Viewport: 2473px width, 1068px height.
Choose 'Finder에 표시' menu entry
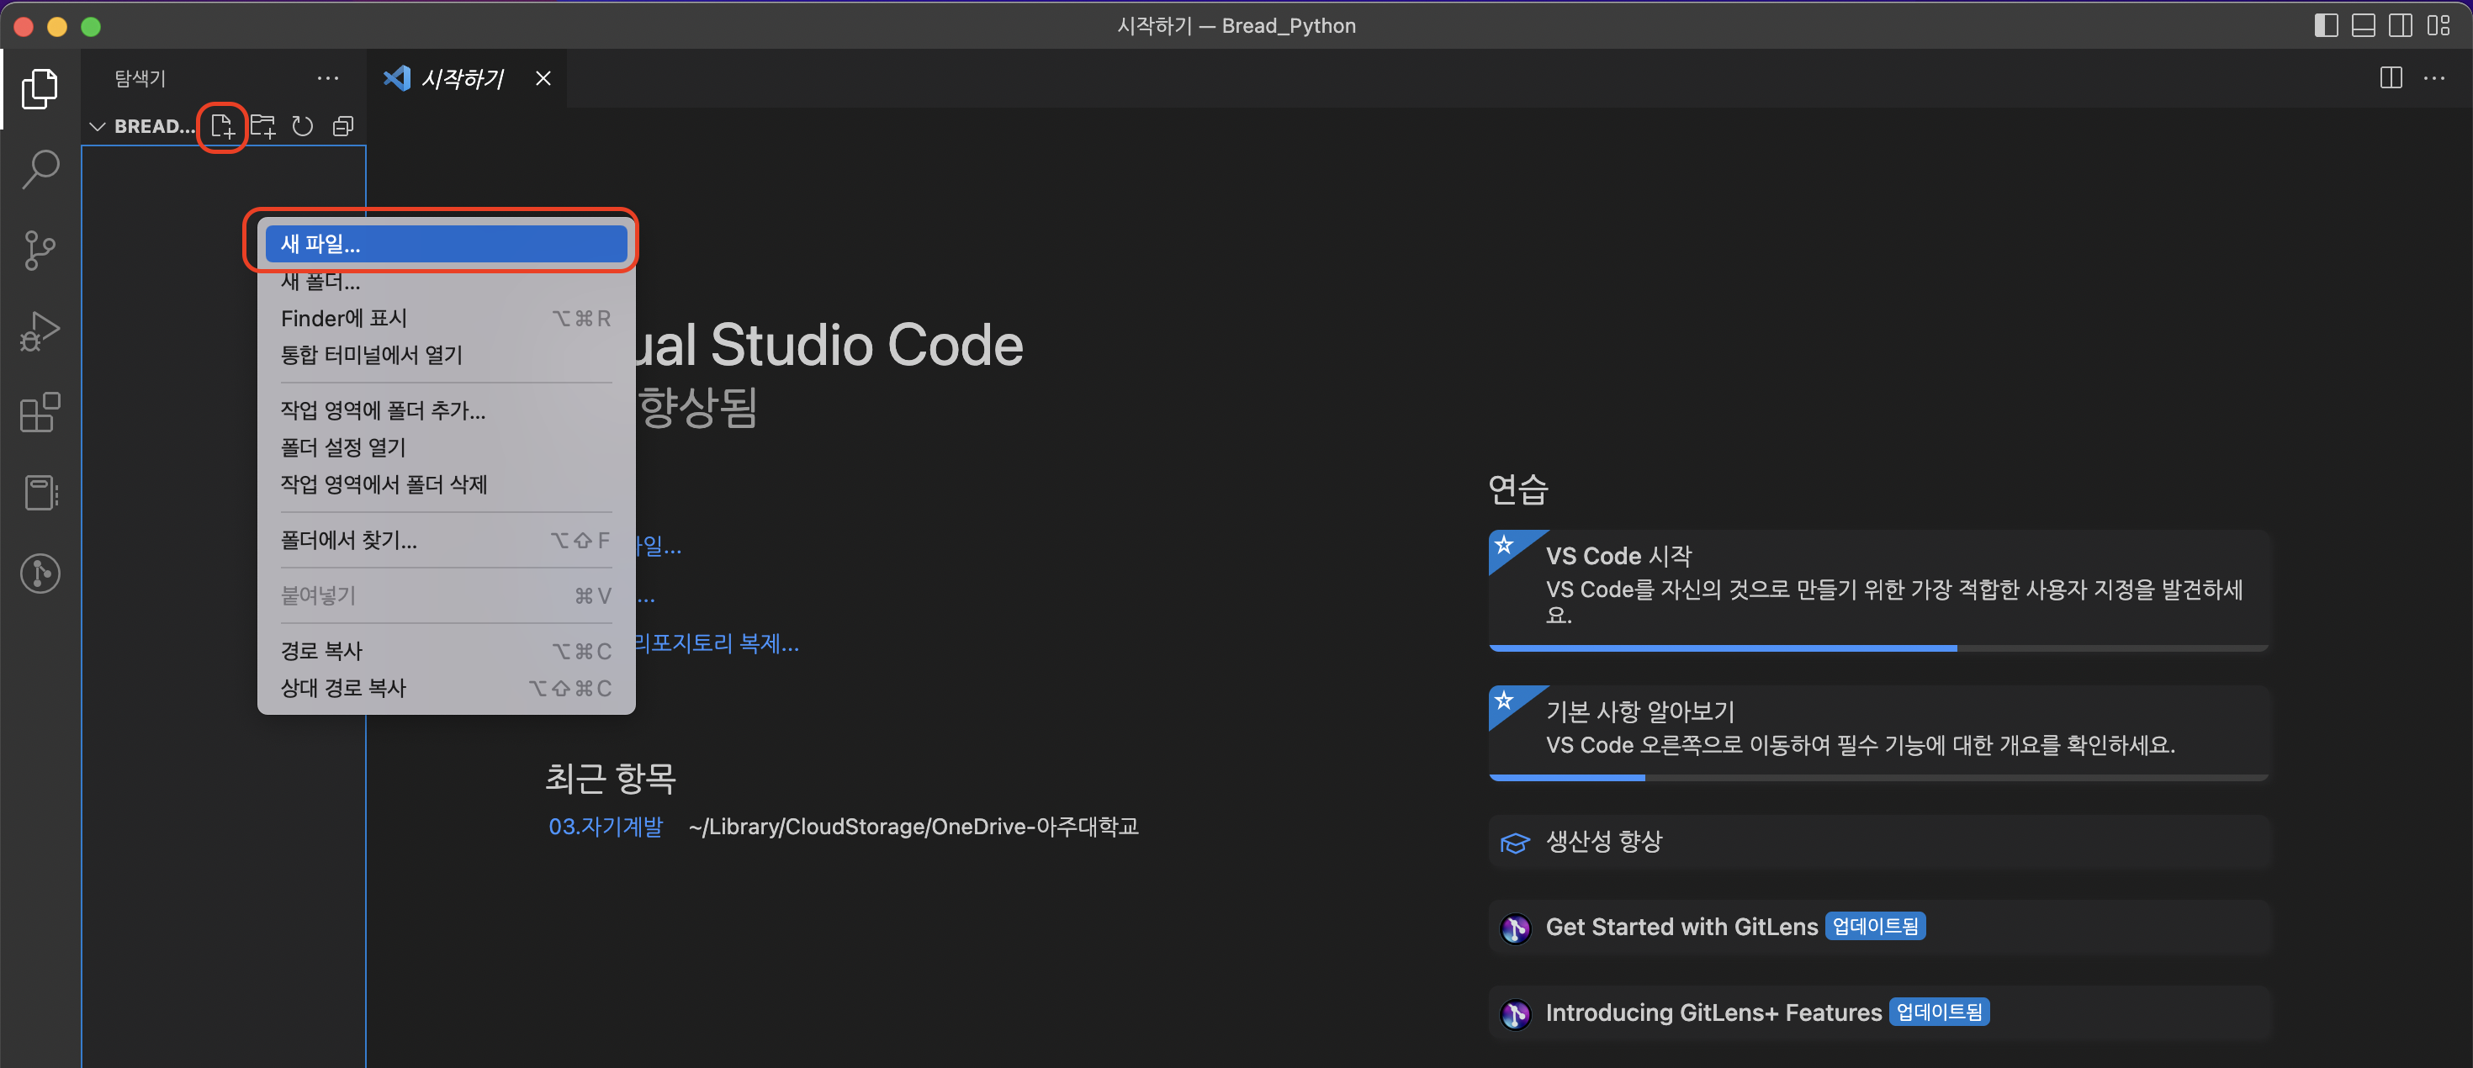[344, 318]
